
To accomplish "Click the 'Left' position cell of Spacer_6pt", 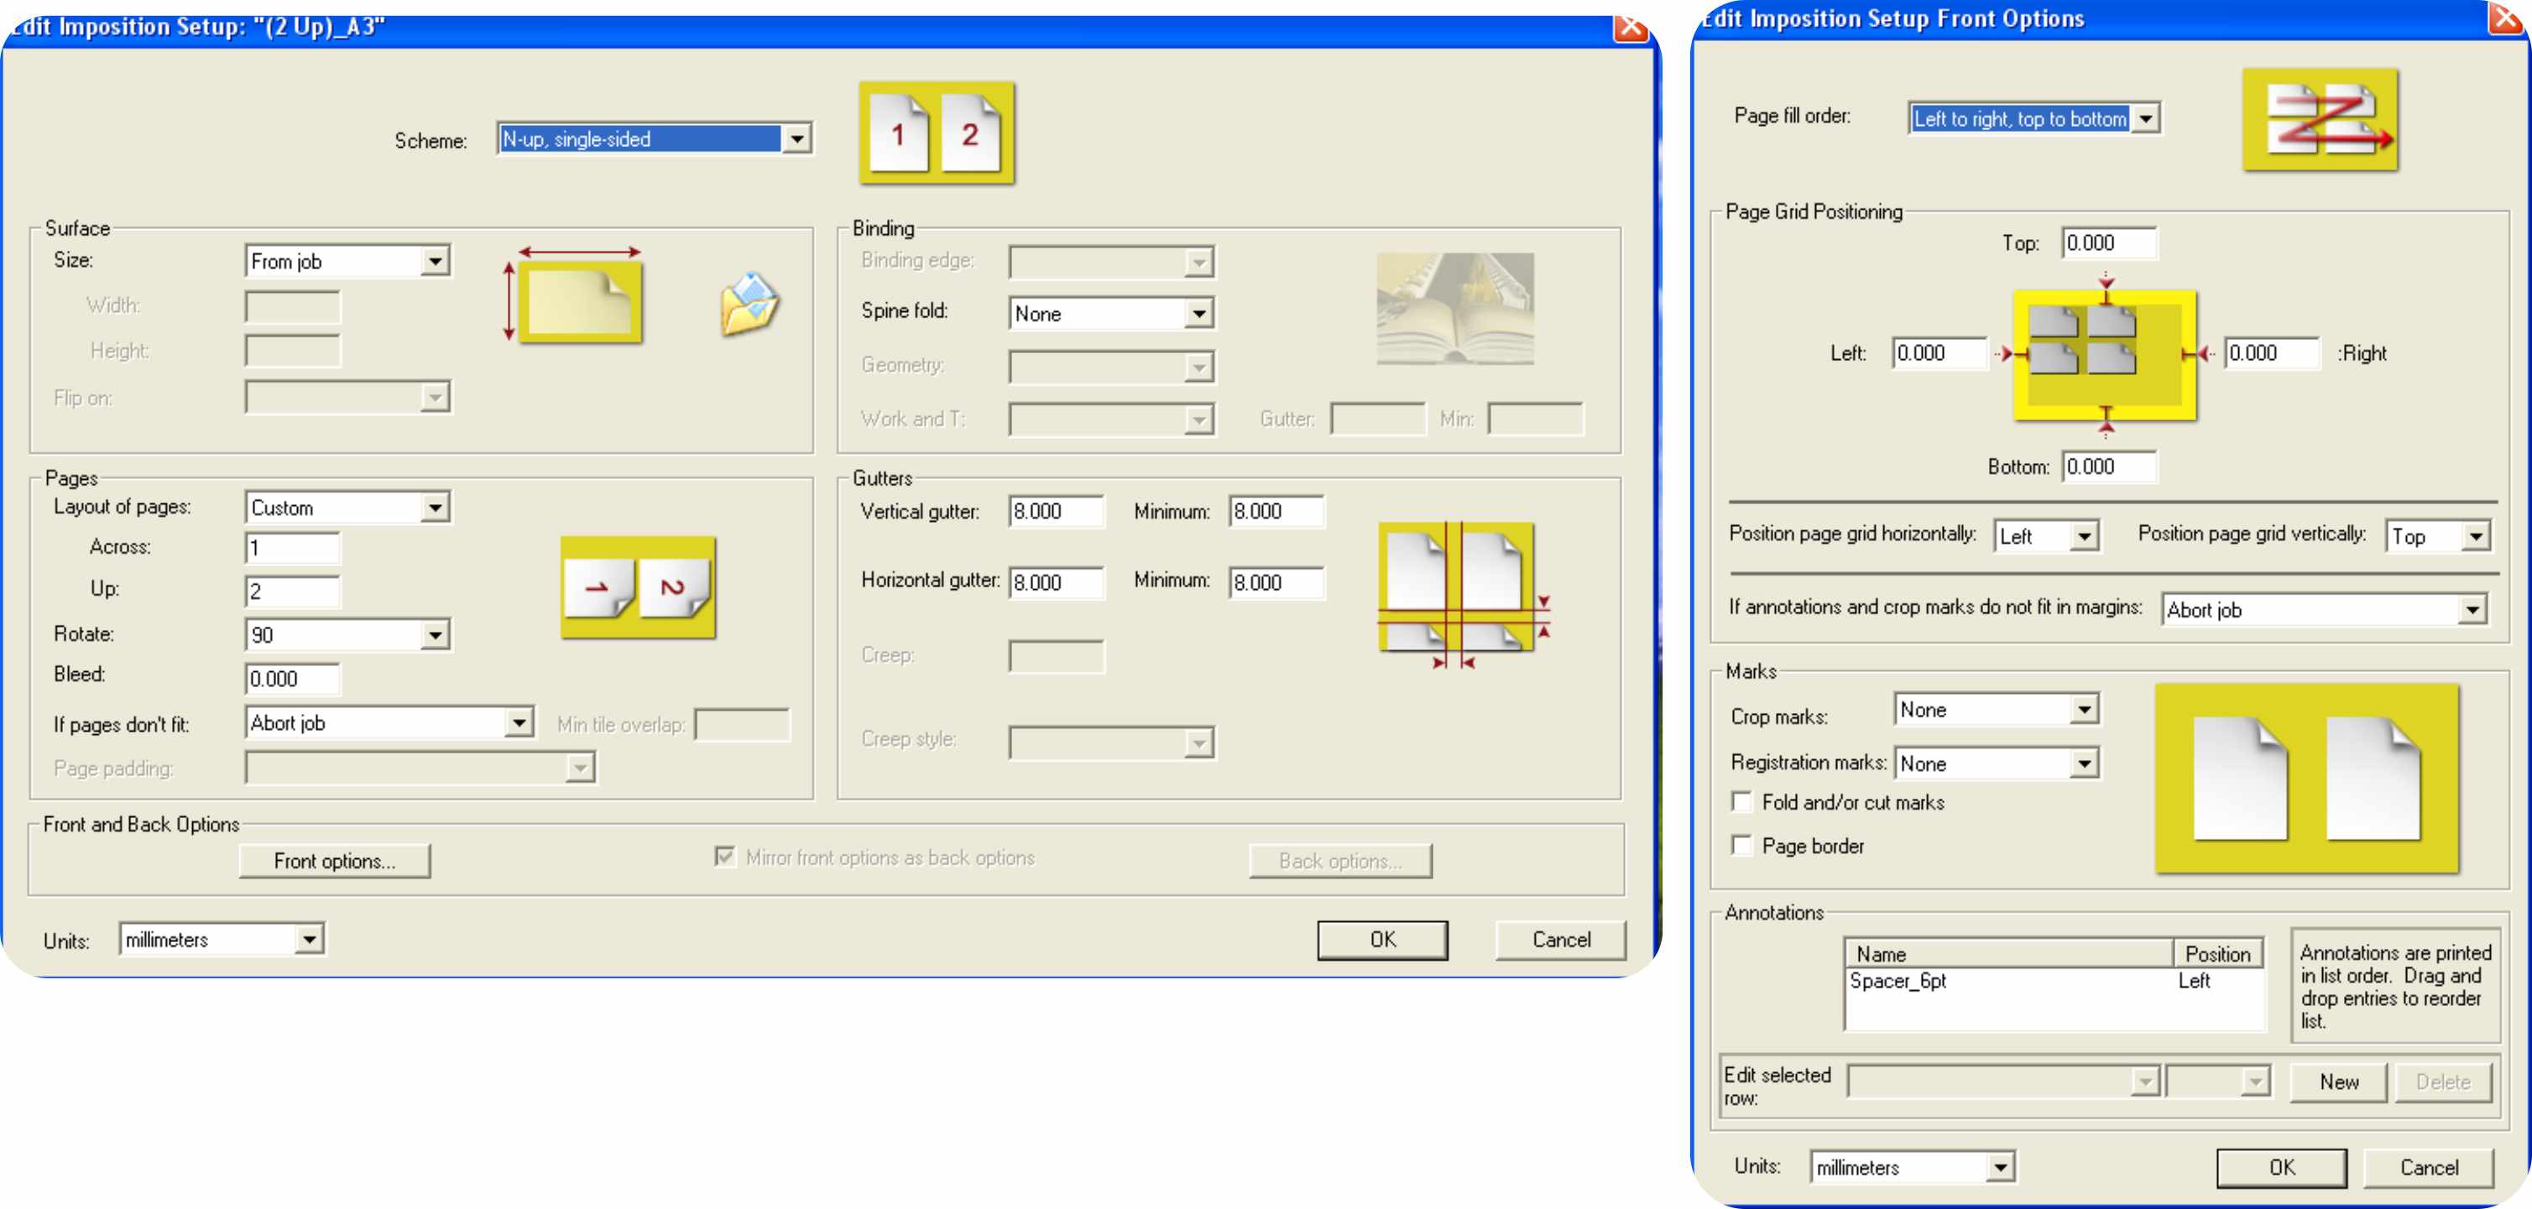I will (x=2194, y=981).
